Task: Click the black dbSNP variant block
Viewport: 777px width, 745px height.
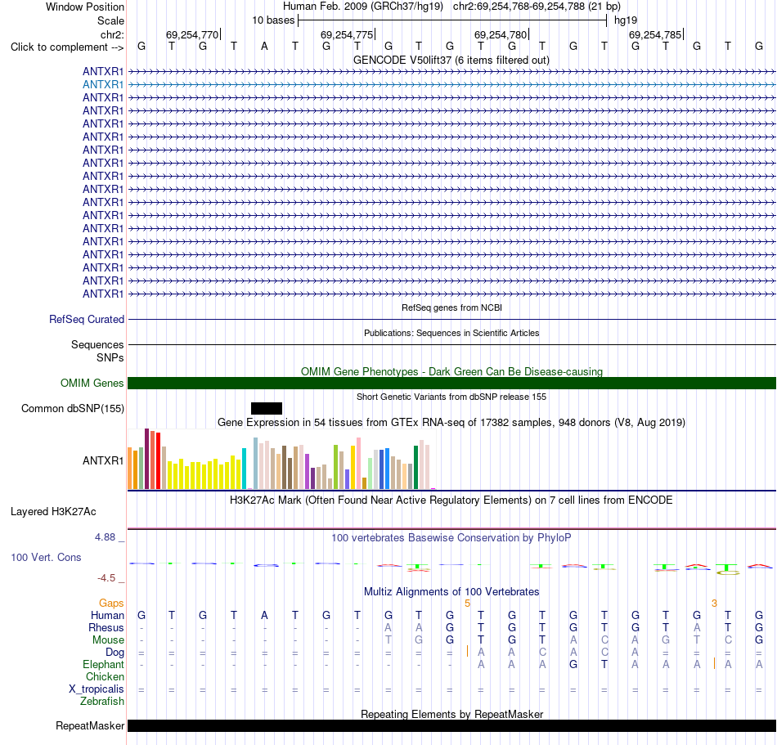Action: tap(267, 408)
